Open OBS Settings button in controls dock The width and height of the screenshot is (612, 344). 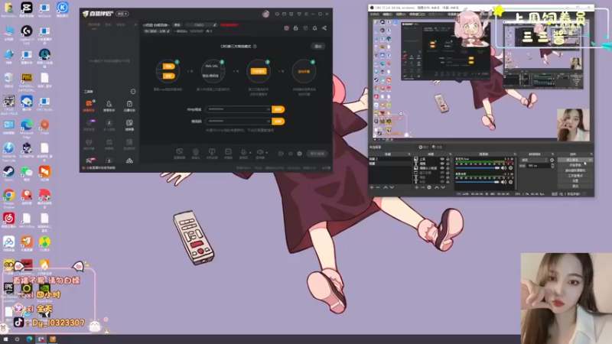[x=575, y=181]
